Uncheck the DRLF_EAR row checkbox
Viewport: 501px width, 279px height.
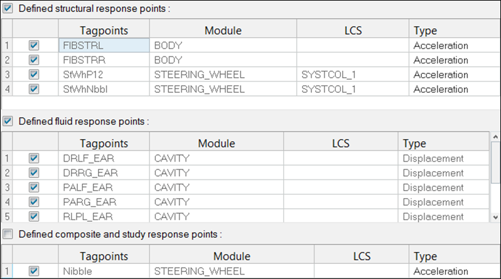click(x=35, y=159)
